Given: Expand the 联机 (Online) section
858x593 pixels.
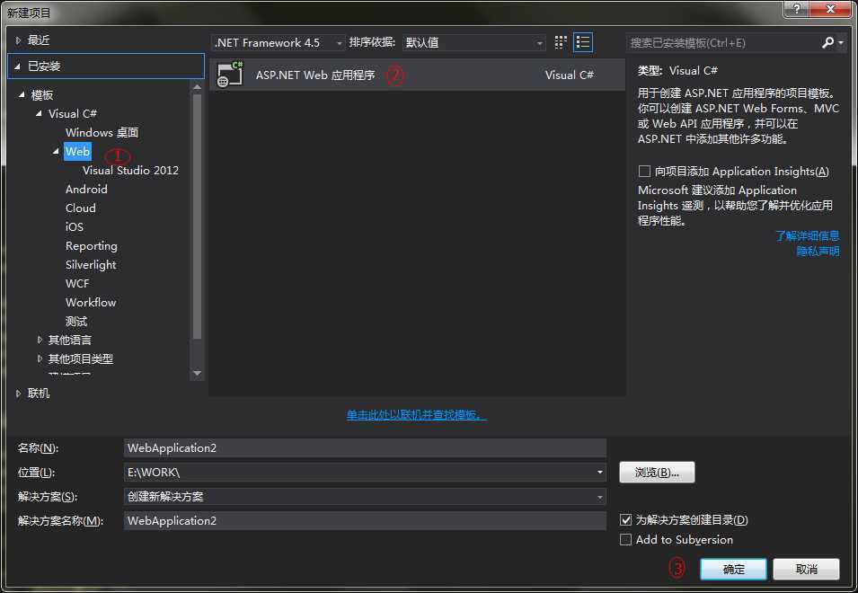Looking at the screenshot, I should point(18,394).
